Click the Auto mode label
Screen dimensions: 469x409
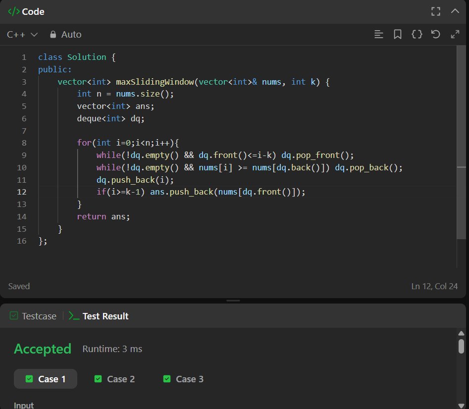pos(71,35)
